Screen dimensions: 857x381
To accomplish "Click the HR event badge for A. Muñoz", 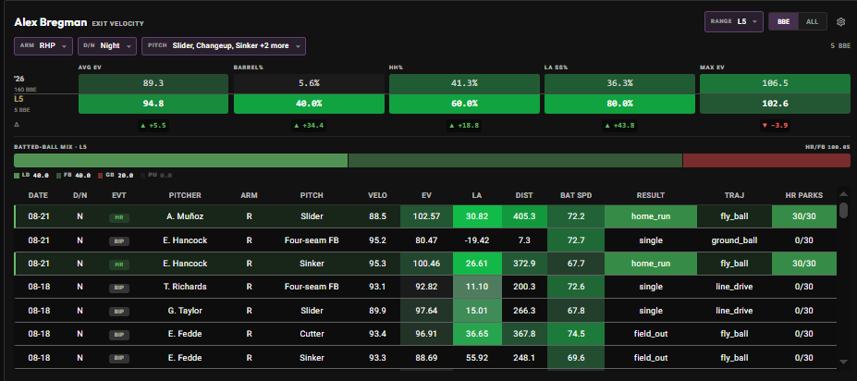I will [118, 217].
